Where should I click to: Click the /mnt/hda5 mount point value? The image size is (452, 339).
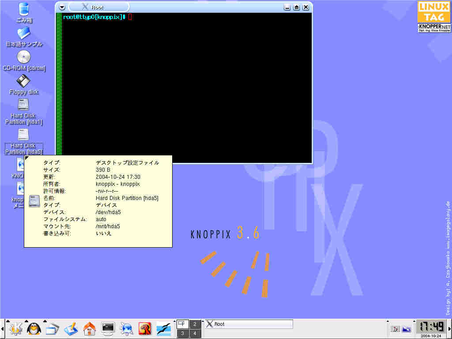[x=108, y=226]
